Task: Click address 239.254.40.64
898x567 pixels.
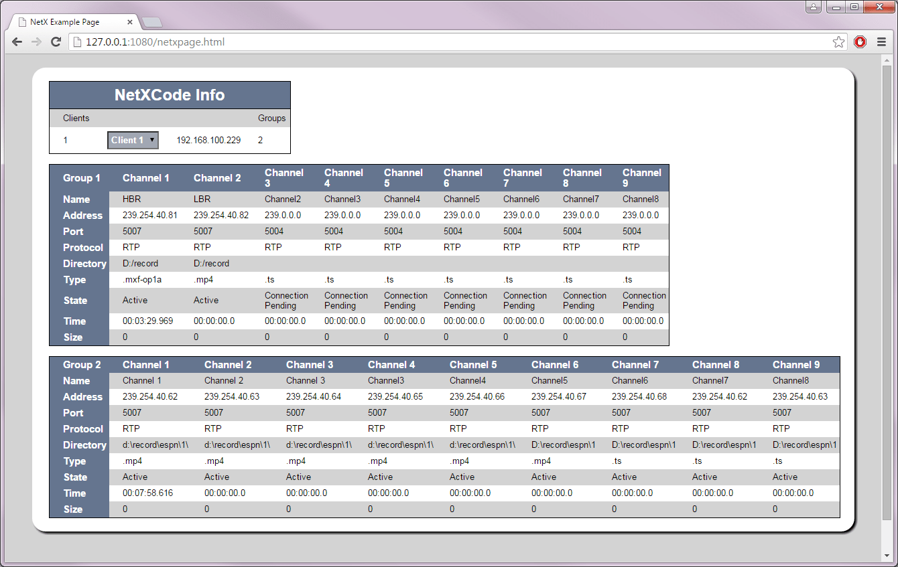Action: pyautogui.click(x=314, y=397)
